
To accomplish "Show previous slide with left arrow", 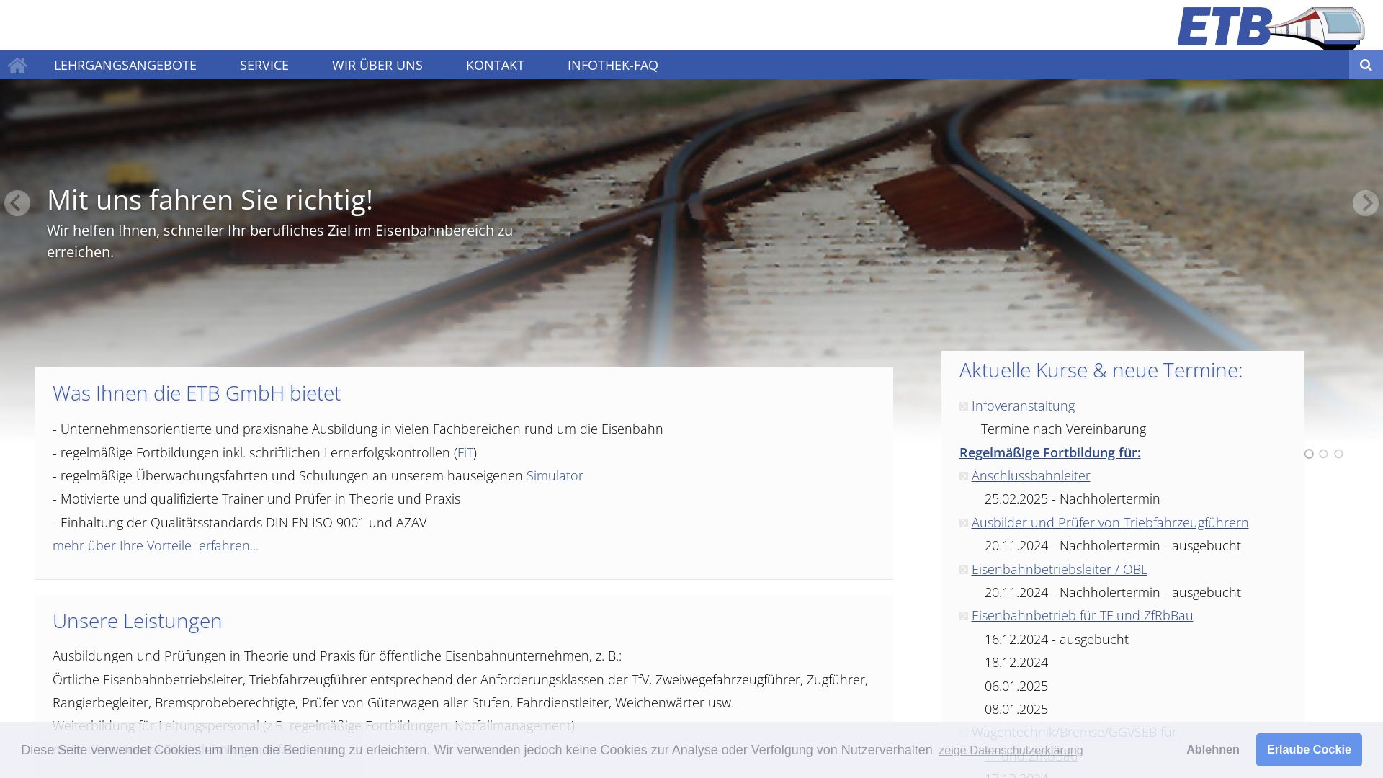I will click(17, 203).
